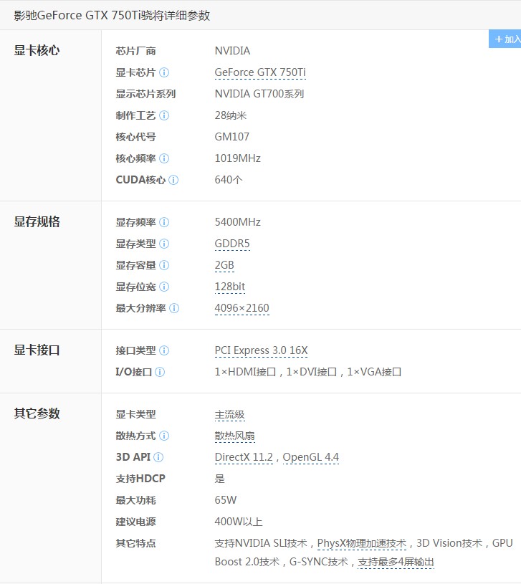Open the 散热风扇 cooling link
The height and width of the screenshot is (584, 521).
234,436
